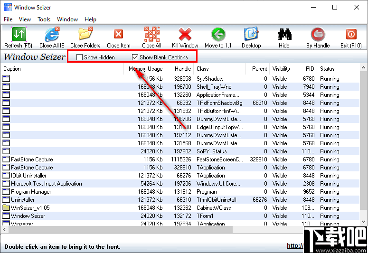Click the vertical scrollbar down arrow
Viewport: 368px width, 253px height.
[363, 221]
